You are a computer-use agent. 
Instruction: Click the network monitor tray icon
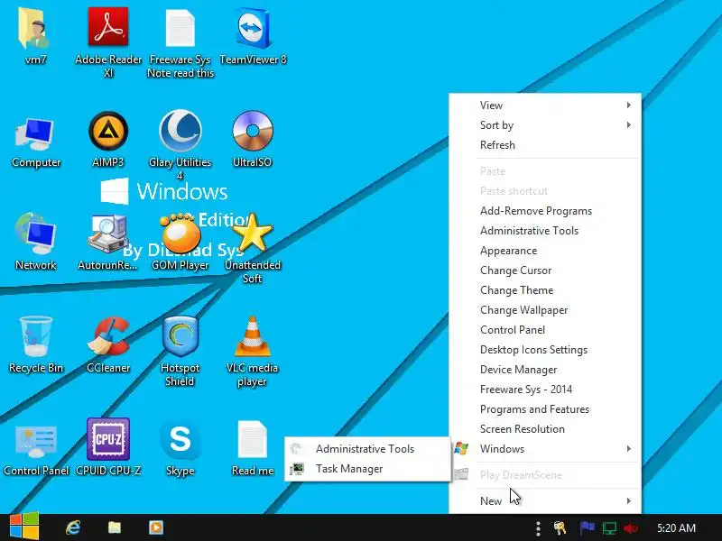(x=609, y=528)
